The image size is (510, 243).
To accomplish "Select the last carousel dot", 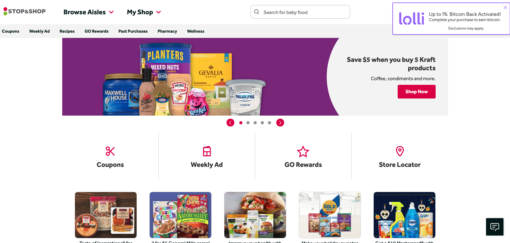I will pyautogui.click(x=269, y=123).
